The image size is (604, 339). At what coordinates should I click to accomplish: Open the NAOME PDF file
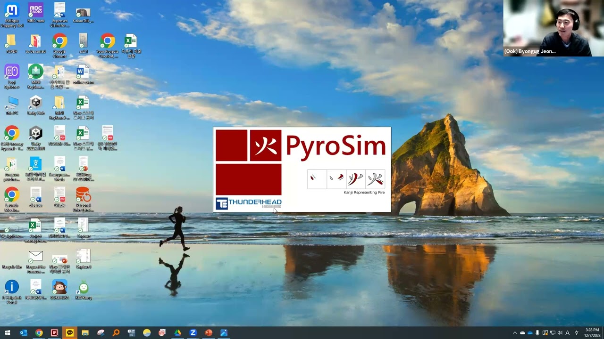59,136
